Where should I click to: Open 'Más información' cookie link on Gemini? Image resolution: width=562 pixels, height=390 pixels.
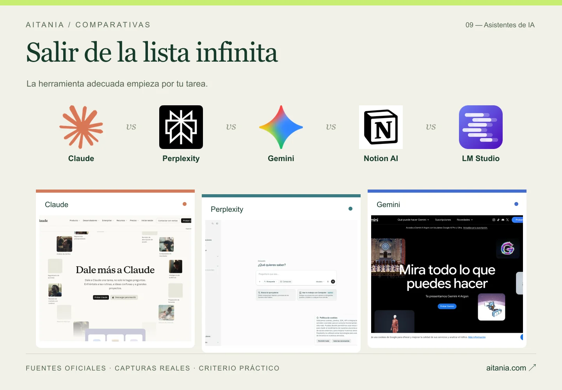[x=477, y=337]
